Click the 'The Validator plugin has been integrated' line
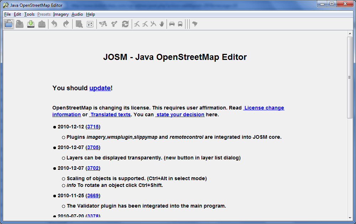This screenshot has width=356, height=224. [146, 206]
